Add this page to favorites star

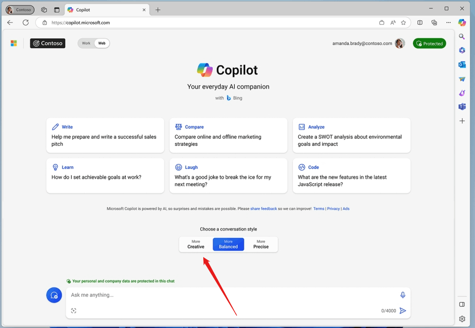[x=403, y=22]
